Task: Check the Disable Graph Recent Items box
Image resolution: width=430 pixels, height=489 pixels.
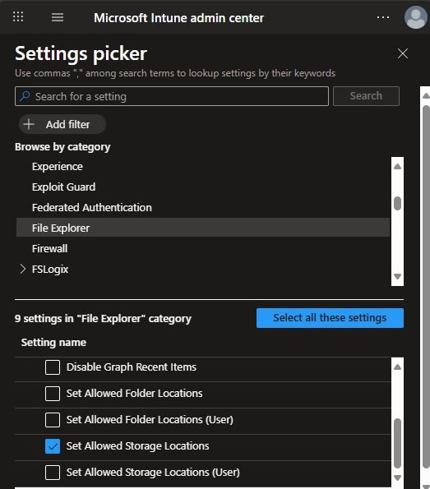Action: click(x=53, y=367)
